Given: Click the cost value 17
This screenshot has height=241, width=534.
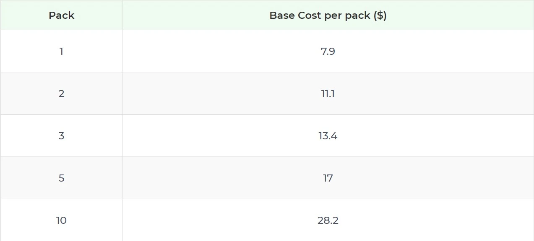Looking at the screenshot, I should pyautogui.click(x=328, y=178).
